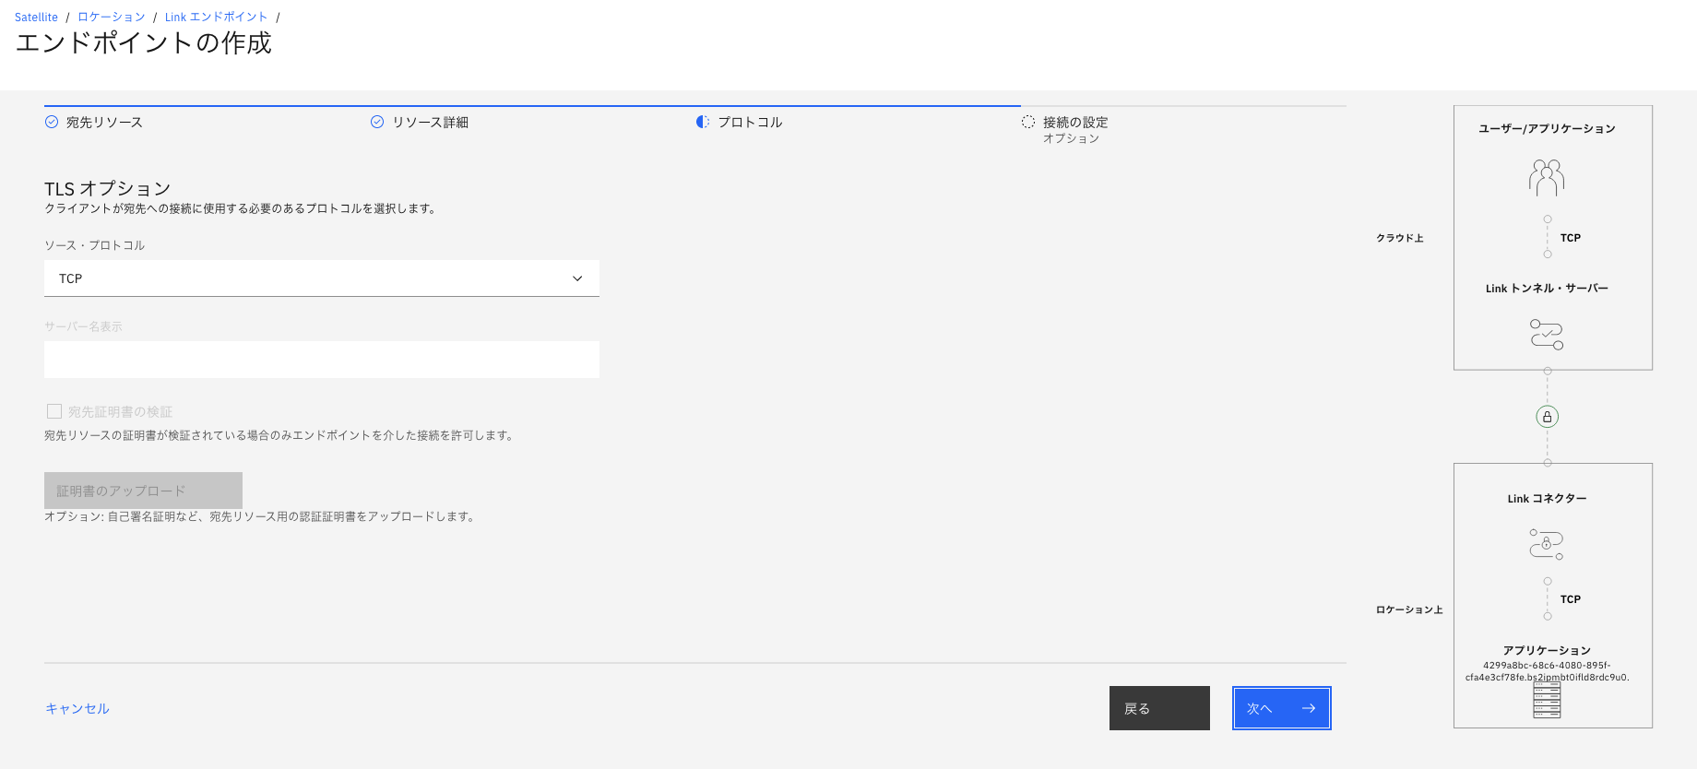Click the Link トンネル・サーバー label
The width and height of the screenshot is (1697, 769).
pos(1547,289)
